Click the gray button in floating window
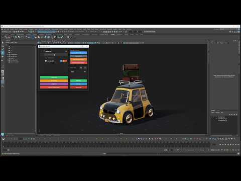The width and height of the screenshot is (241, 181). (78, 56)
